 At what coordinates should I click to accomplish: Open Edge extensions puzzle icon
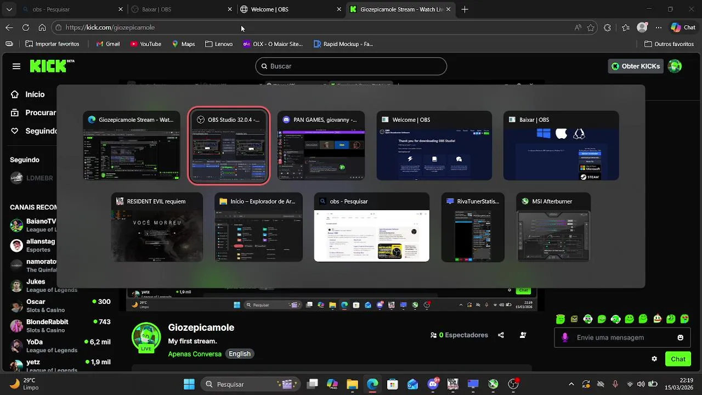(607, 27)
